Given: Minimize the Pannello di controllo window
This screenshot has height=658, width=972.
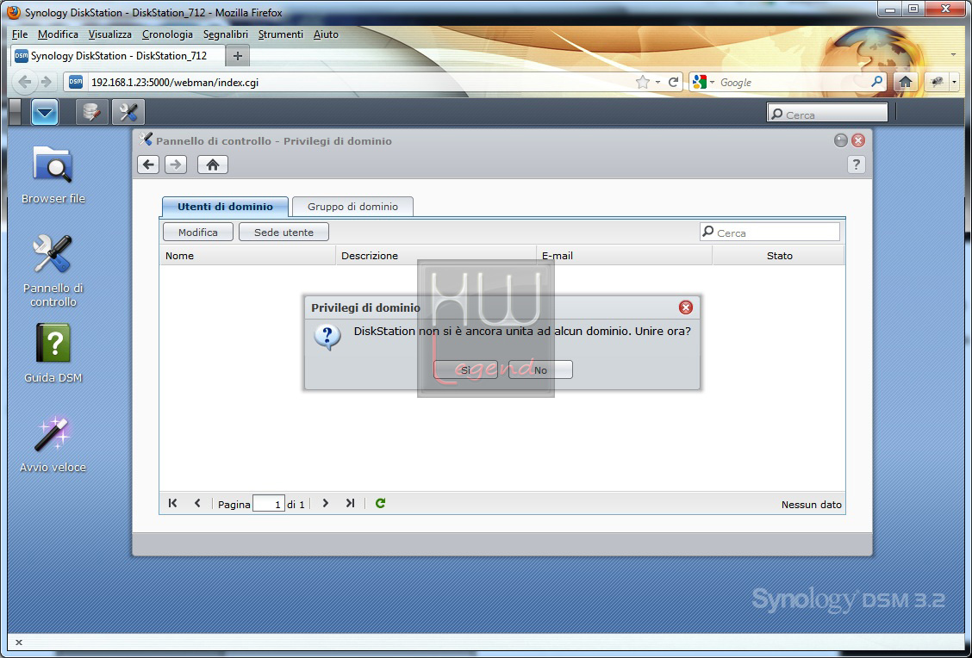Looking at the screenshot, I should [840, 140].
